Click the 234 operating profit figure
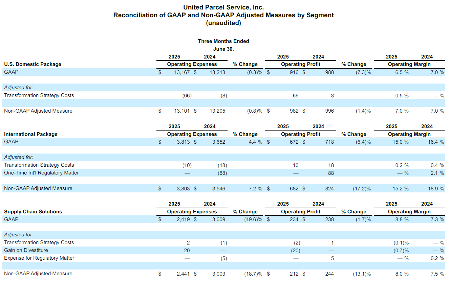The image size is (449, 281). pyautogui.click(x=294, y=219)
